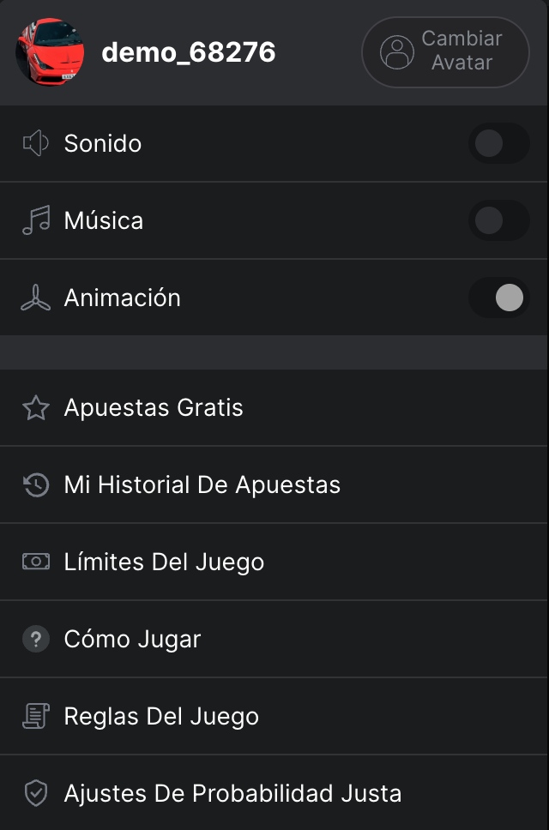Open Apuestas Gratis menu entry

(x=274, y=407)
